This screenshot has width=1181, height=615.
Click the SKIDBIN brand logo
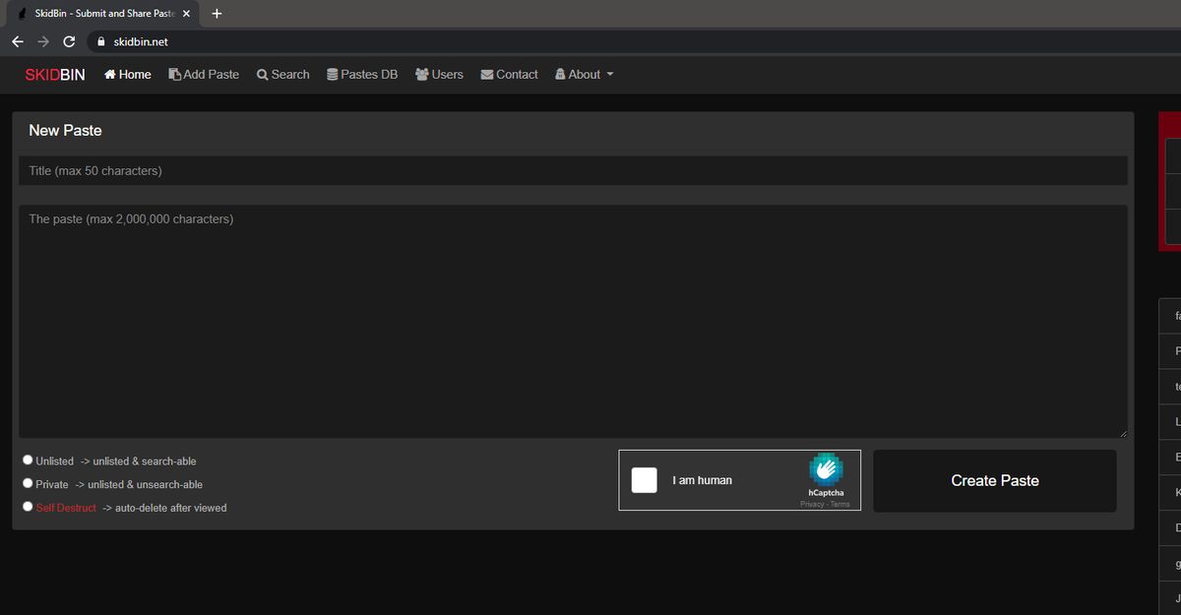tap(54, 74)
